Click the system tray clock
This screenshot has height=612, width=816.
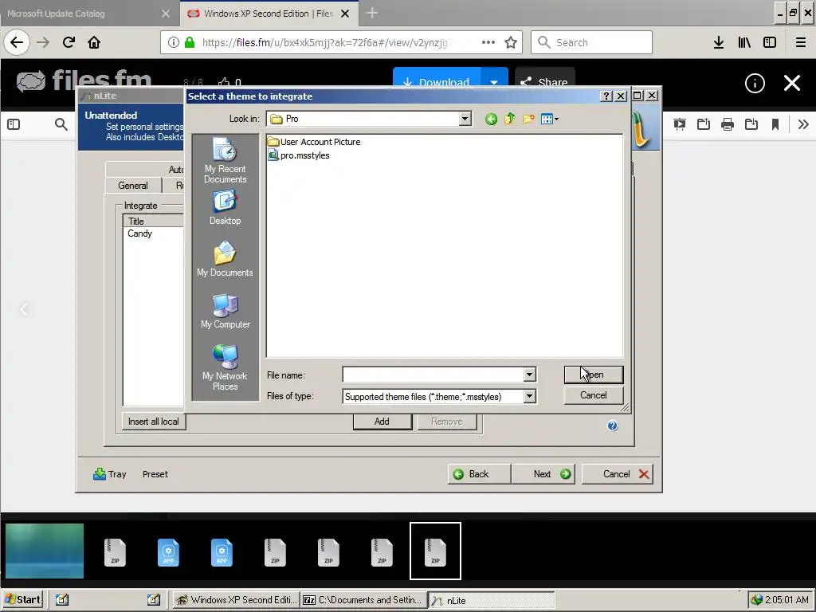pyautogui.click(x=787, y=599)
